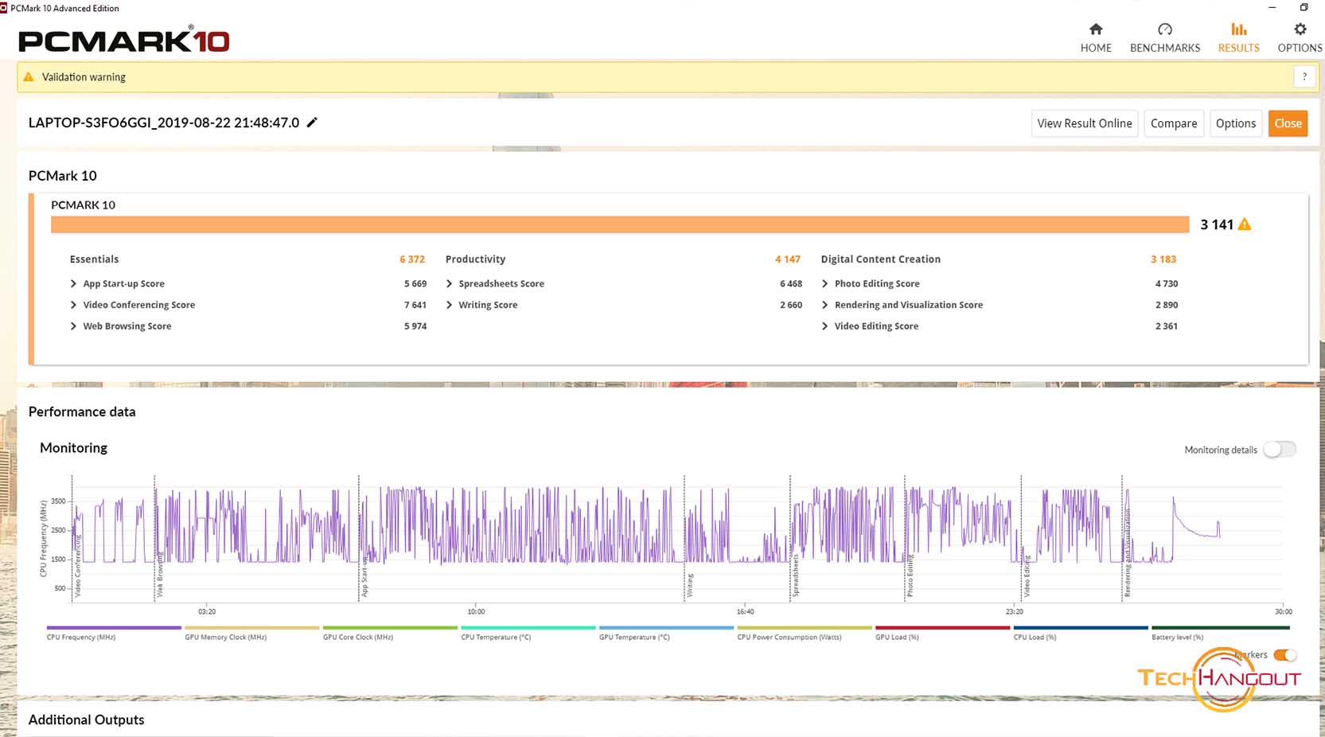Expand Photo Editing Score details
Image resolution: width=1325 pixels, height=737 pixels.
[x=824, y=283]
